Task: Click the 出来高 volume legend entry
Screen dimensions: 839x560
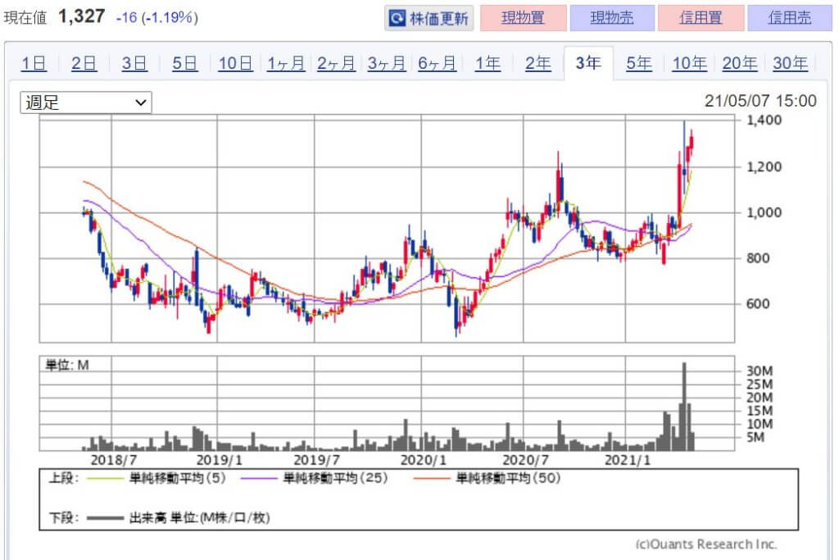Action: point(179,517)
